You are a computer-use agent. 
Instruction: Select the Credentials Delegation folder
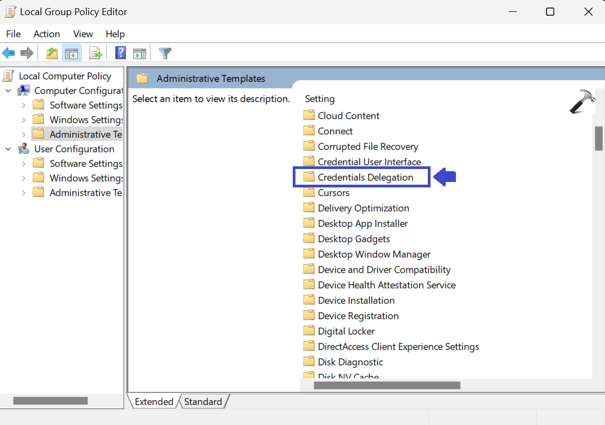[x=365, y=178]
